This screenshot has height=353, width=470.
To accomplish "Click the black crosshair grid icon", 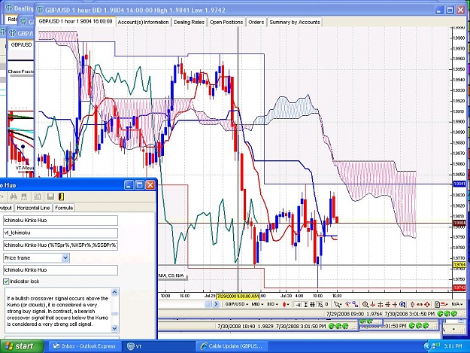I will 380,304.
